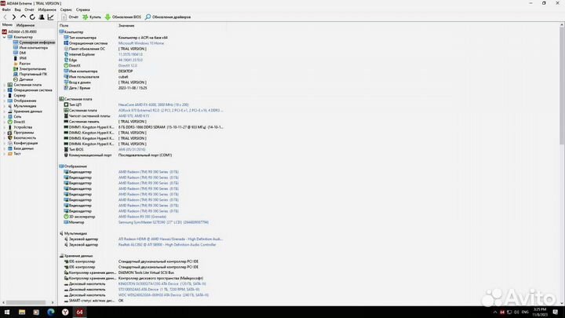The image size is (565, 318).
Task: Expand the Сервер tree node arrow
Action: 5,96
